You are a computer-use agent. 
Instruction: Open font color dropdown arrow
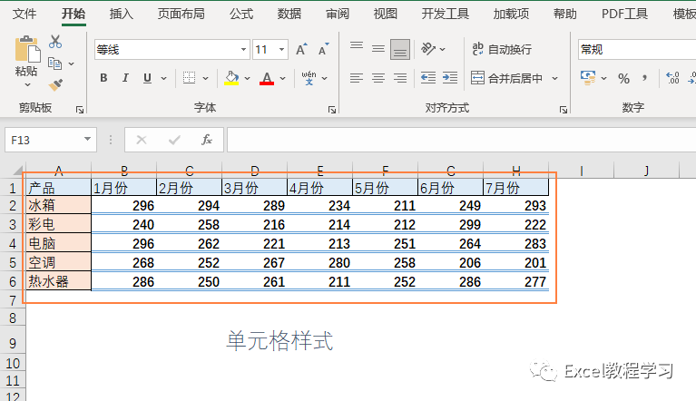283,79
